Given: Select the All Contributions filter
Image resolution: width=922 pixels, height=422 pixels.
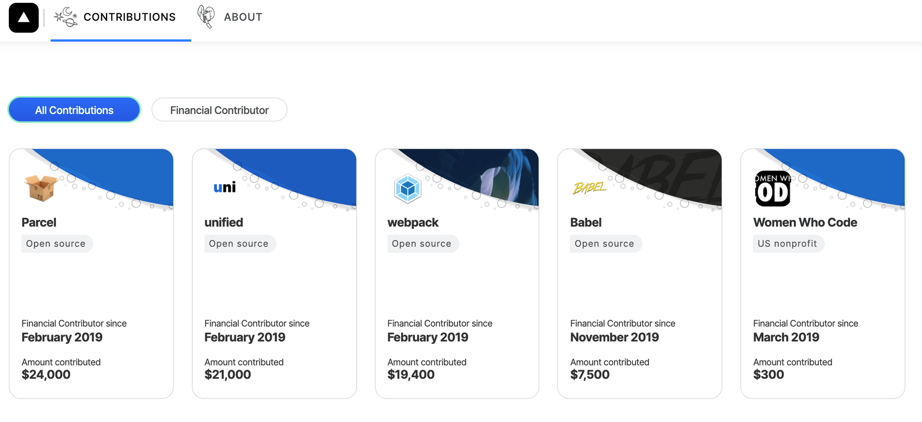Looking at the screenshot, I should (74, 110).
